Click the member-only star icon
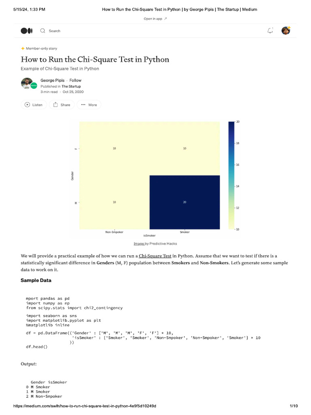 pyautogui.click(x=23, y=48)
